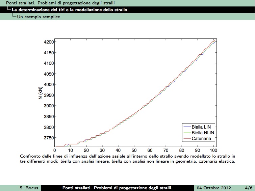Select 'Biella LIN' legend entry

(x=201, y=127)
